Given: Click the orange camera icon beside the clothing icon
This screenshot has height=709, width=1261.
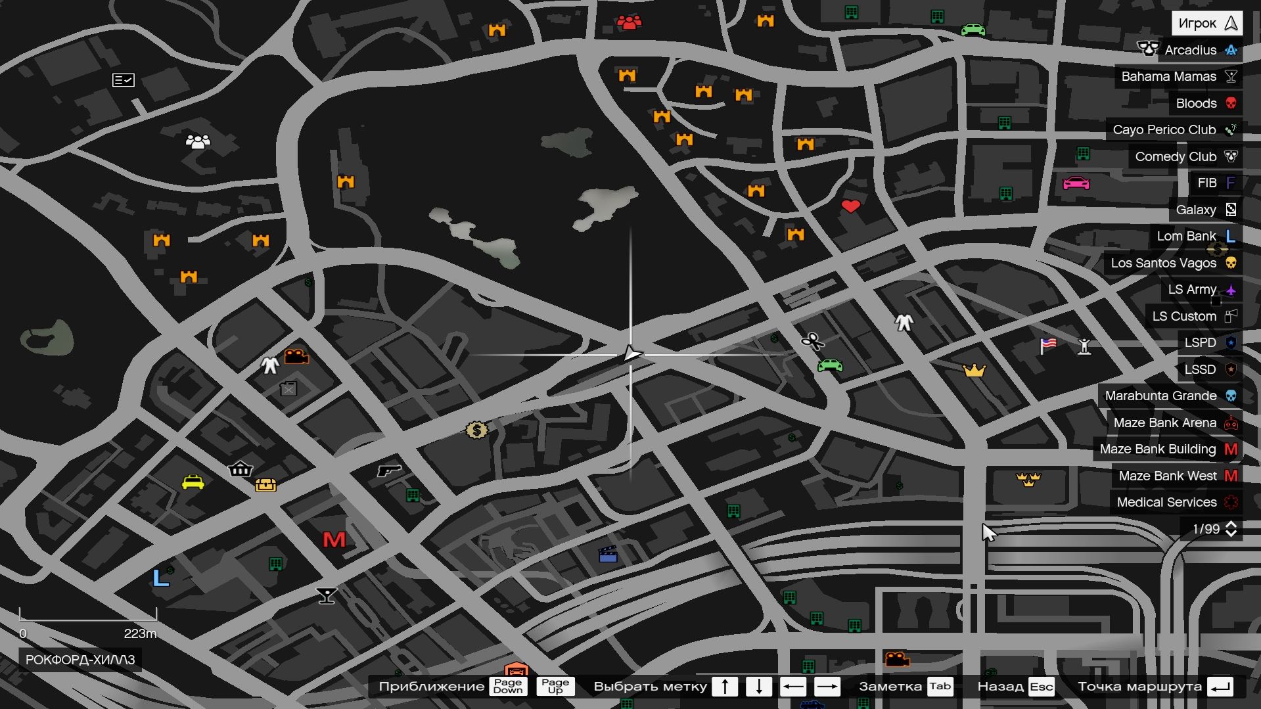Looking at the screenshot, I should coord(296,356).
